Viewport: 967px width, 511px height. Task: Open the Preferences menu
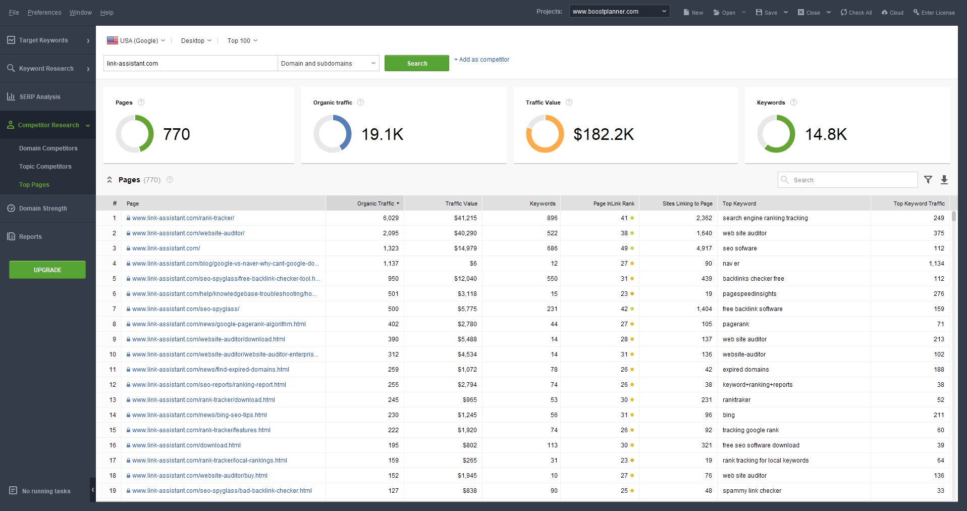click(44, 12)
